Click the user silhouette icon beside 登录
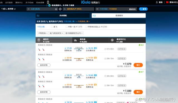 [157, 2]
